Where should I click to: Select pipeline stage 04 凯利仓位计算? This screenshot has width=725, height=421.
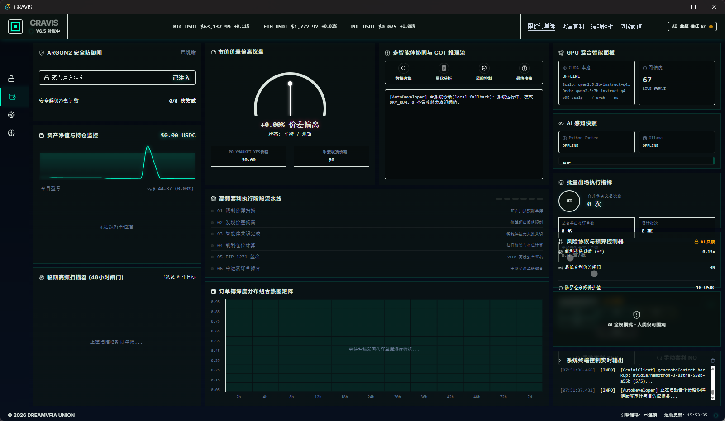point(377,245)
